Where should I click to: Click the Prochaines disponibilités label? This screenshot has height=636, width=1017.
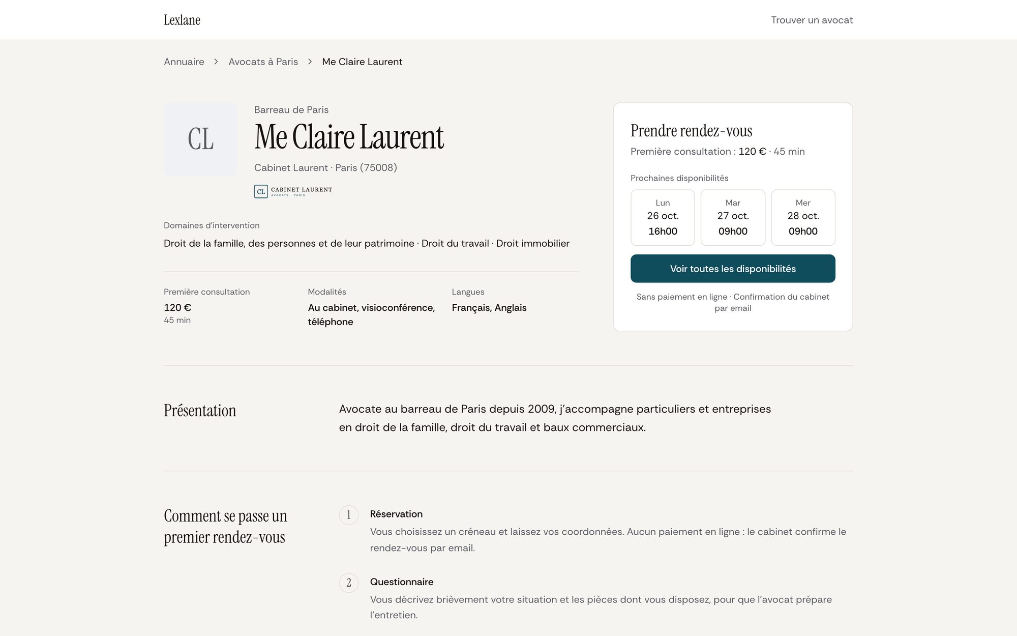click(679, 178)
